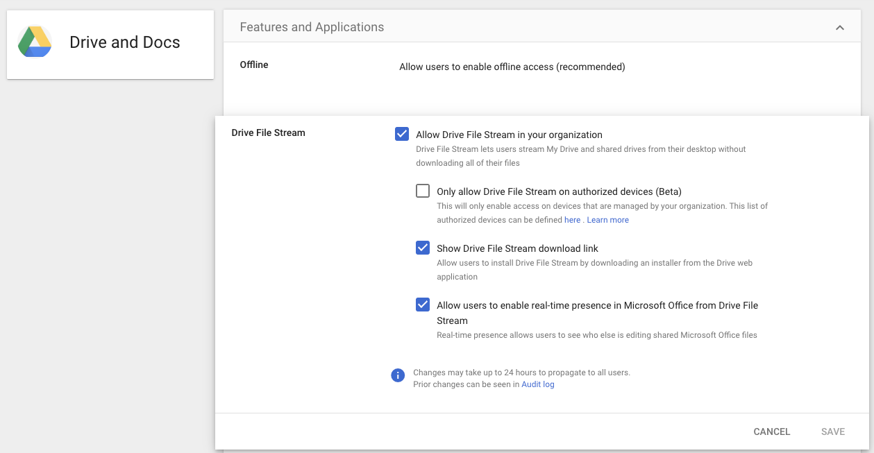Click 'Allow Drive File Stream in your organization' label

coord(509,135)
